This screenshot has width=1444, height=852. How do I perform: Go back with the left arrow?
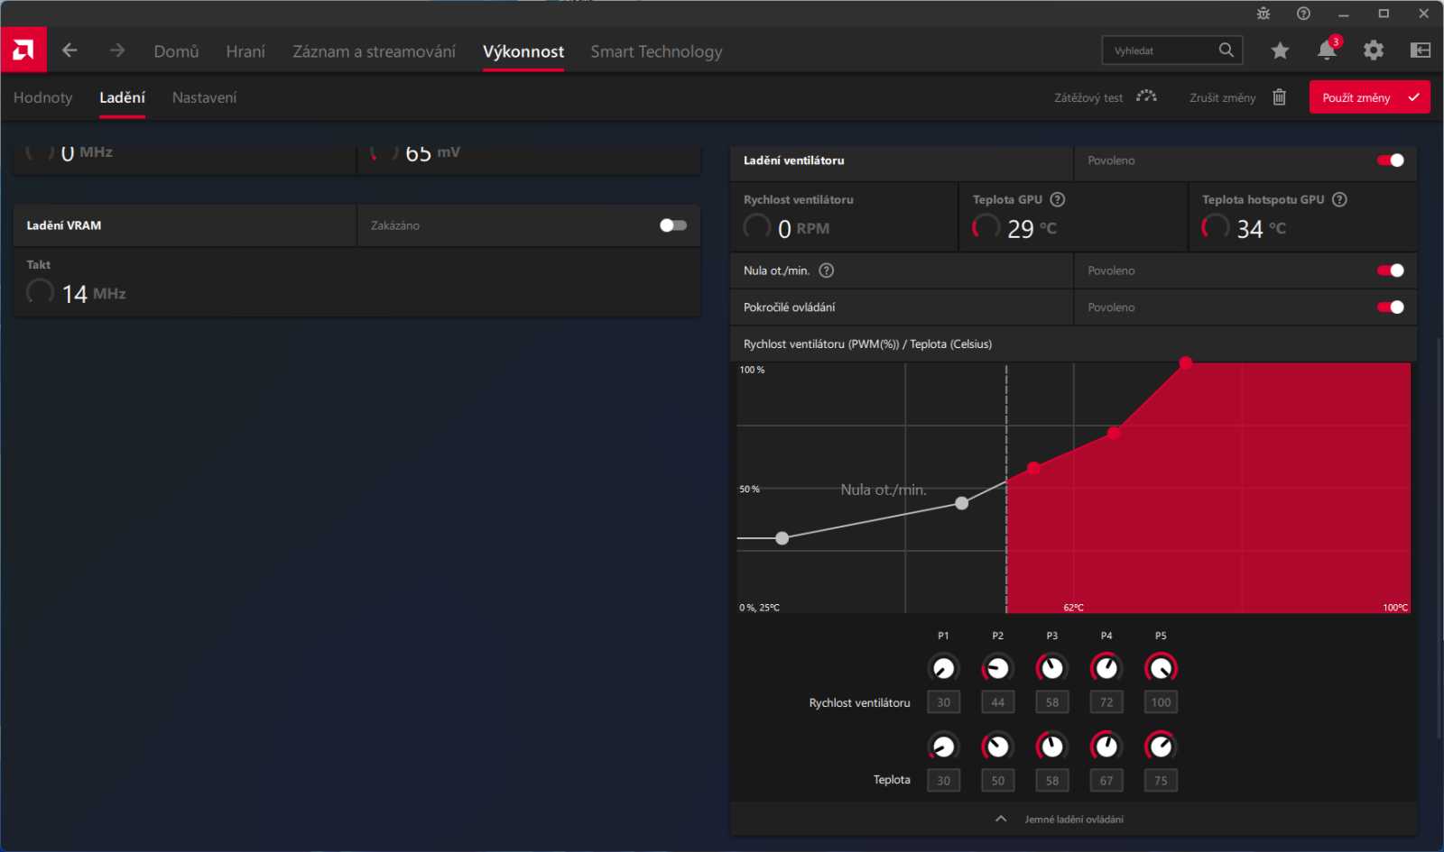[69, 50]
